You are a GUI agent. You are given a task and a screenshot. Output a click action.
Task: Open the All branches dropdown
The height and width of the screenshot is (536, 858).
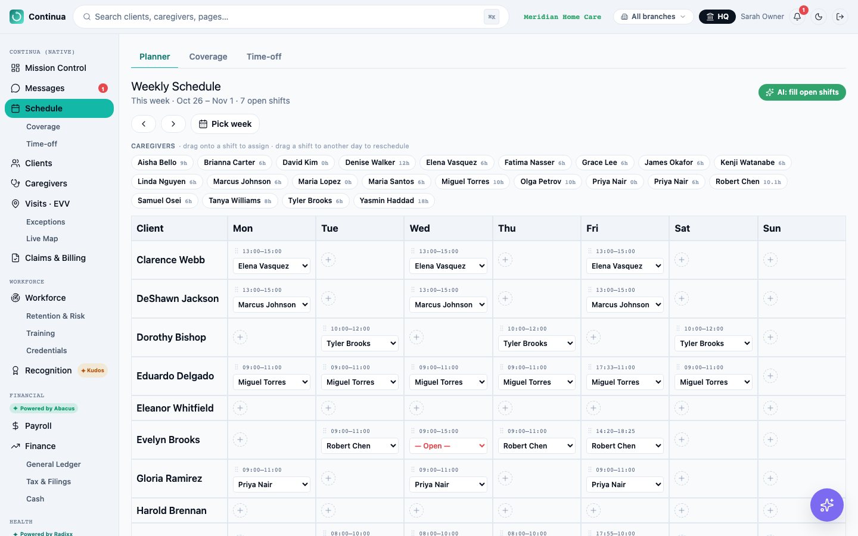coord(653,17)
